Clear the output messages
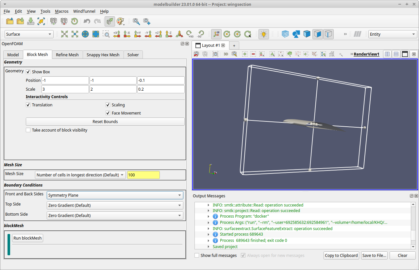This screenshot has width=419, height=270. 402,255
